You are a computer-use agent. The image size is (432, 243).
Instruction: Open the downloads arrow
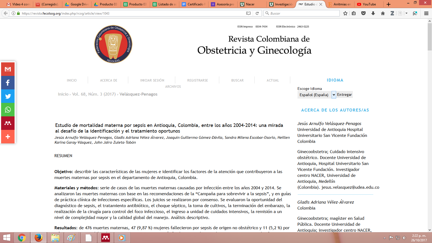pos(373,13)
